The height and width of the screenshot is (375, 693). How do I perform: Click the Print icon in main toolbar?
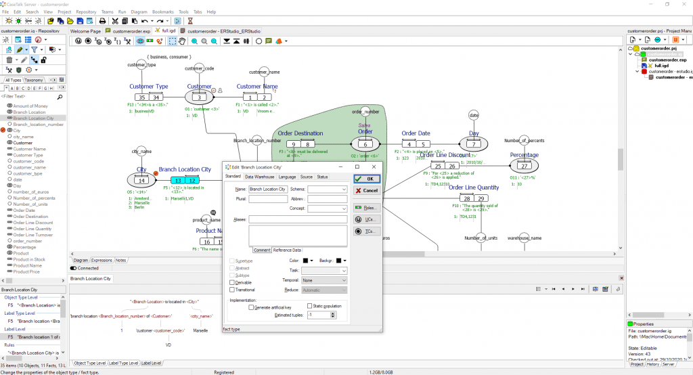[x=103, y=21]
